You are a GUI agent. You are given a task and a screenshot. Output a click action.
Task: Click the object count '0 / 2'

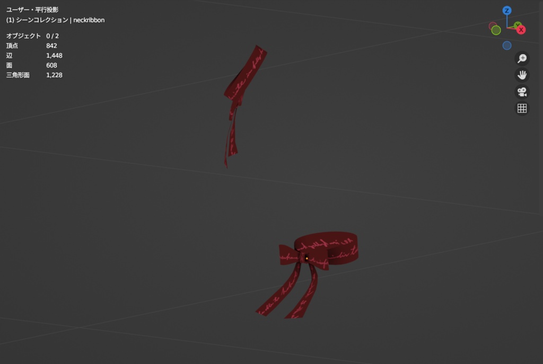(52, 36)
